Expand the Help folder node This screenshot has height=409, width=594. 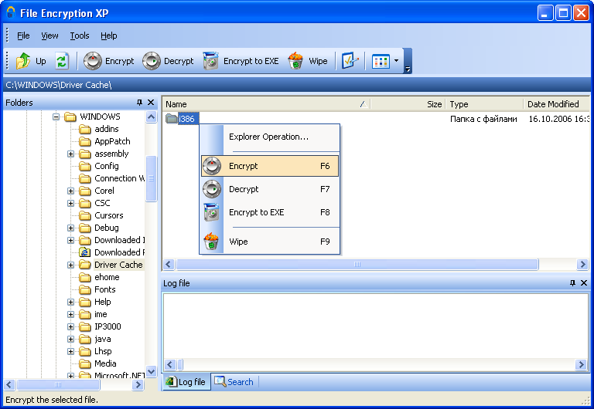click(x=71, y=302)
